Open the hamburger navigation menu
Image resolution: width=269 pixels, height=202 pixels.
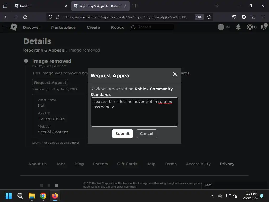tap(5, 27)
